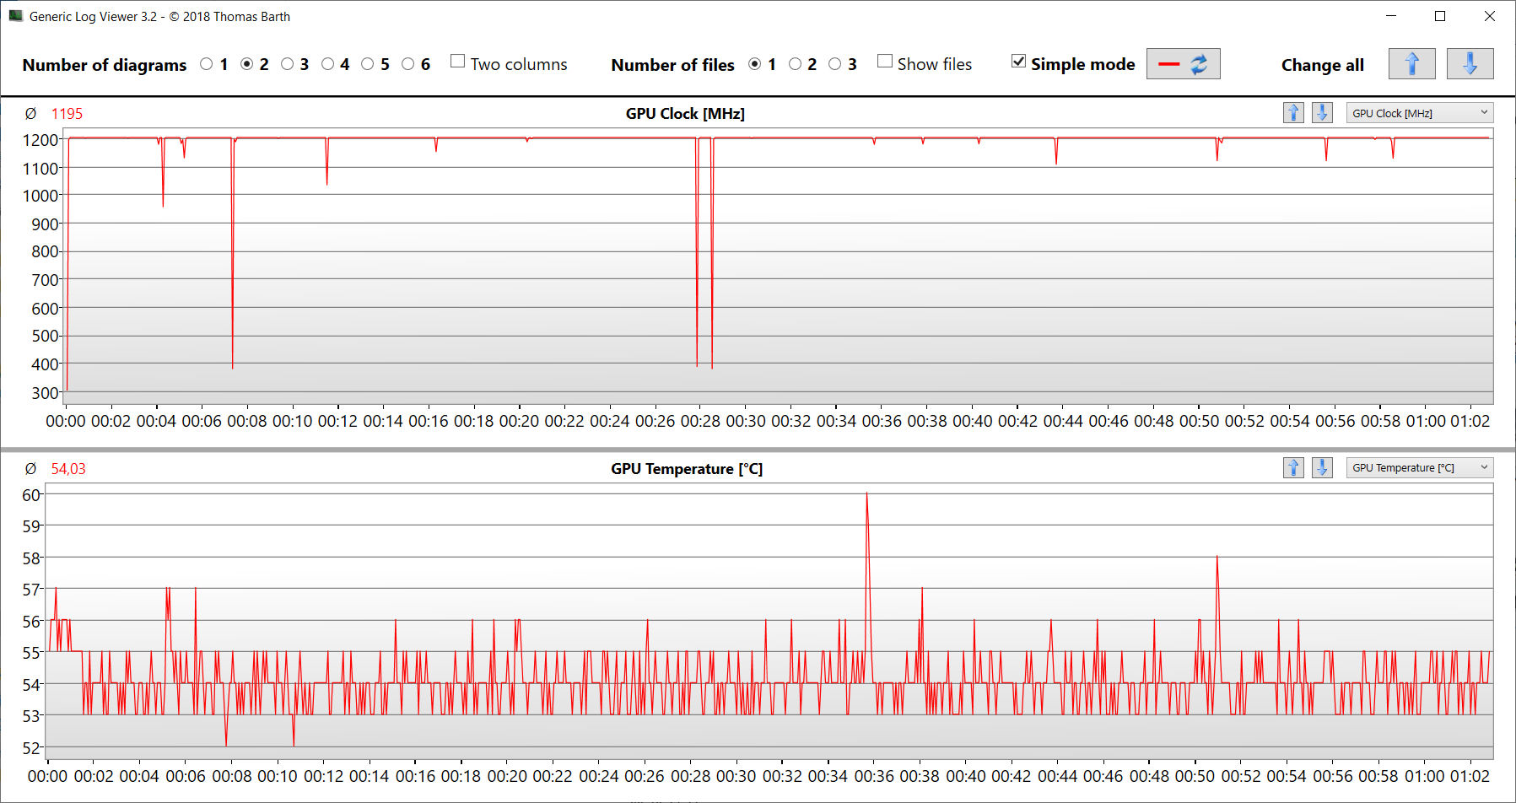1516x803 pixels.
Task: Open the GPU Temperature [°C] dropdown
Action: 1419,468
